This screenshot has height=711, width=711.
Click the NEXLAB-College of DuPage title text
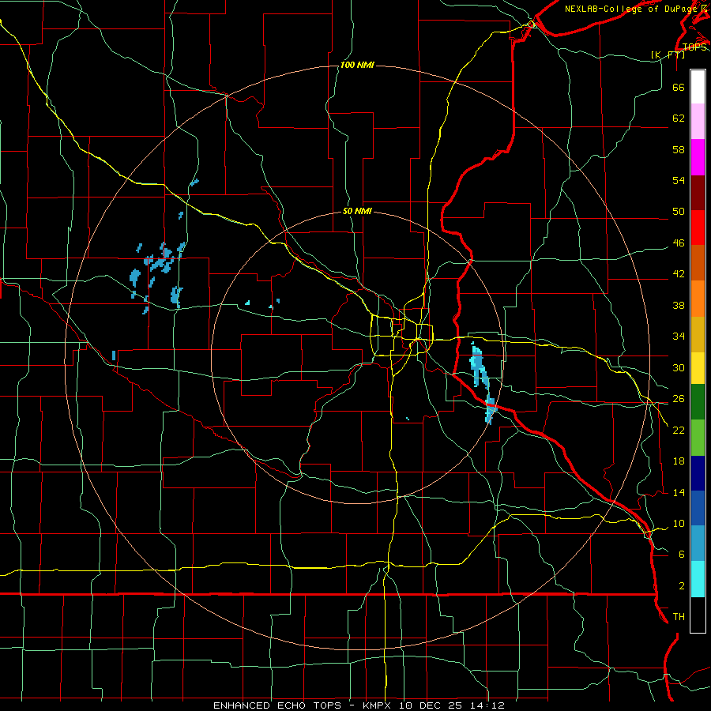click(630, 9)
